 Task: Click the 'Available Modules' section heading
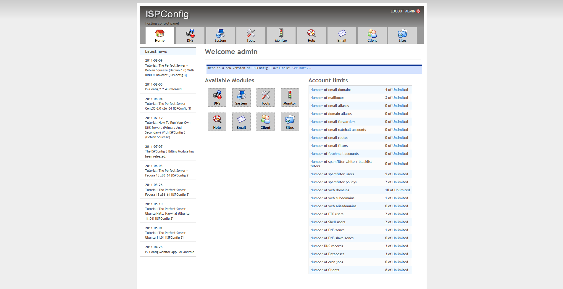point(230,81)
